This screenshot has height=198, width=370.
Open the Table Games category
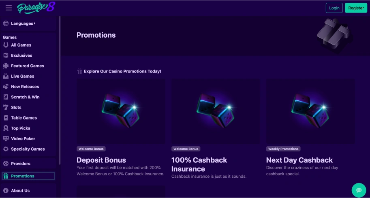click(24, 118)
